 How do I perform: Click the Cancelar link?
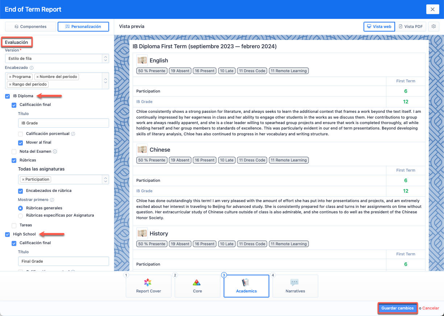(x=431, y=308)
